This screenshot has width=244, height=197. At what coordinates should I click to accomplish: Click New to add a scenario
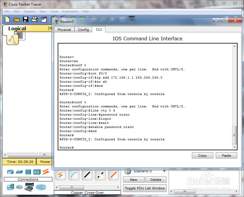click(134, 180)
